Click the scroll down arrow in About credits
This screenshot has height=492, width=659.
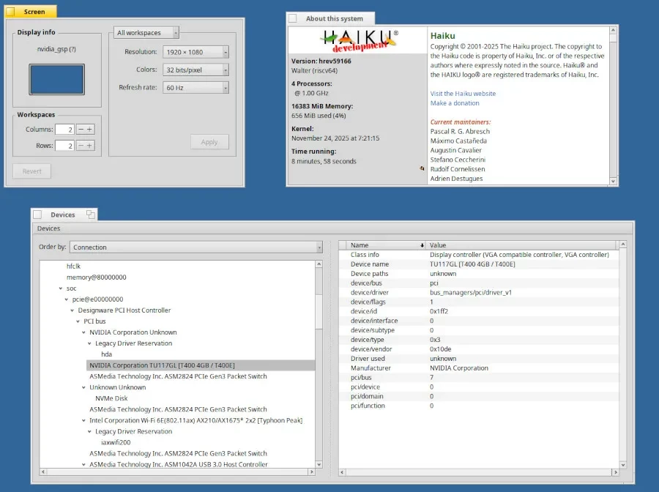pos(612,180)
